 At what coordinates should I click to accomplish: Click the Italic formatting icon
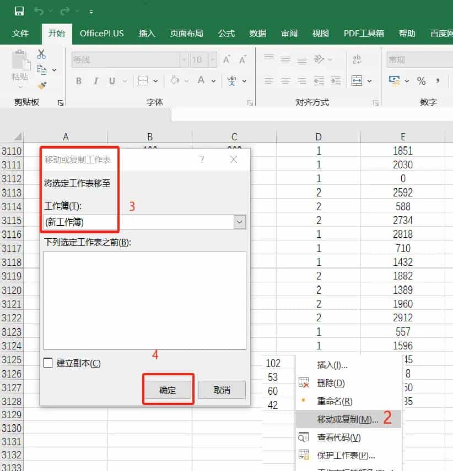(x=95, y=81)
